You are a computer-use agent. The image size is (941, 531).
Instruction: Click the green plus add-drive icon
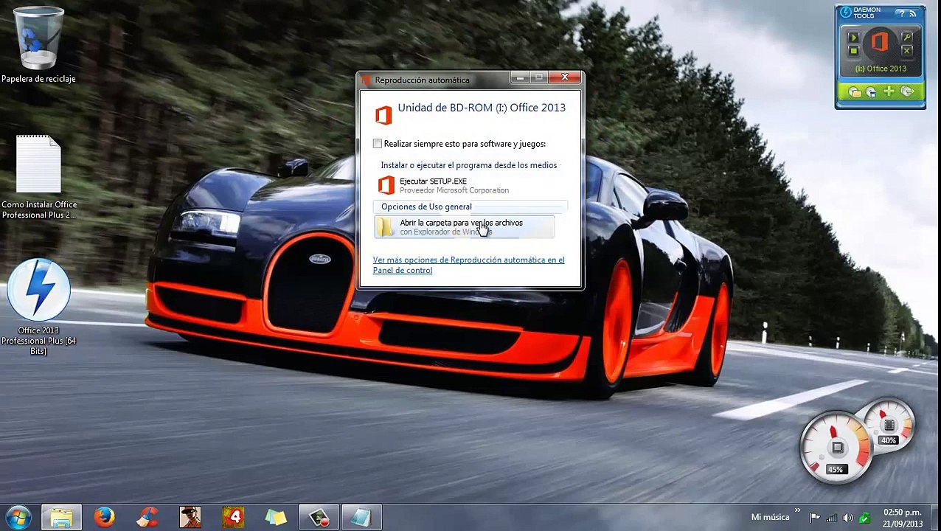(x=889, y=91)
